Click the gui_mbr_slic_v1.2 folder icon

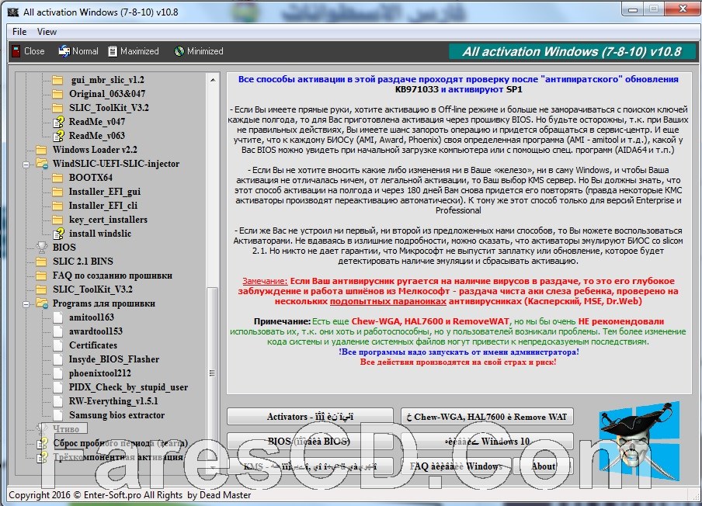[x=57, y=80]
